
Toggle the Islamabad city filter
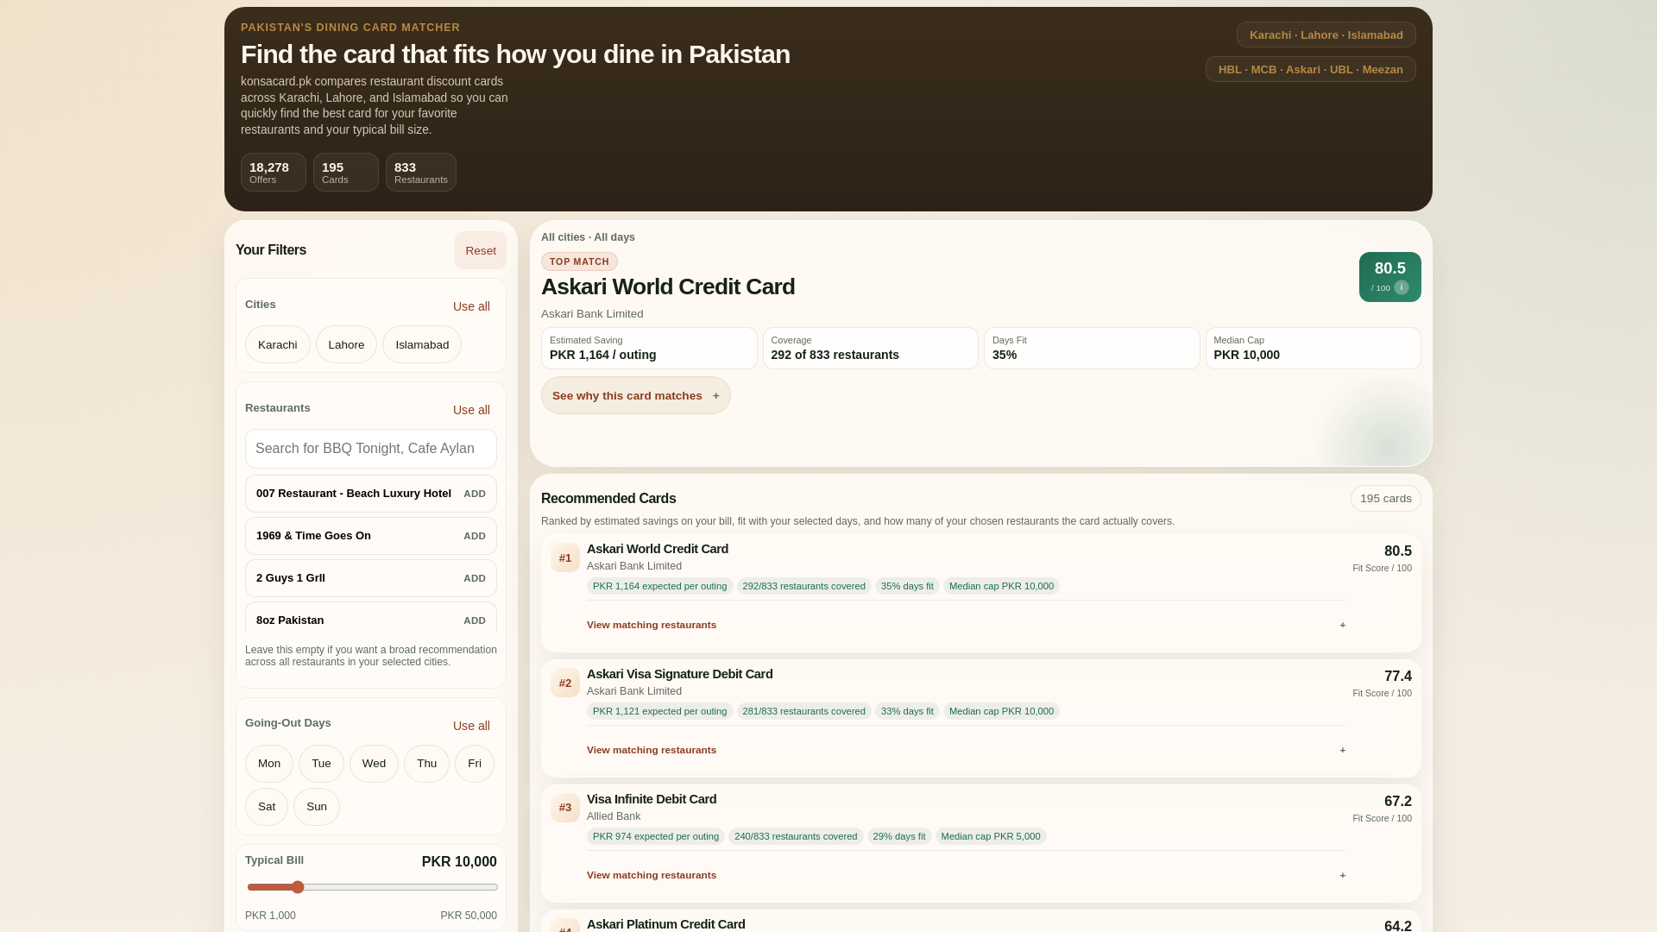click(x=422, y=344)
